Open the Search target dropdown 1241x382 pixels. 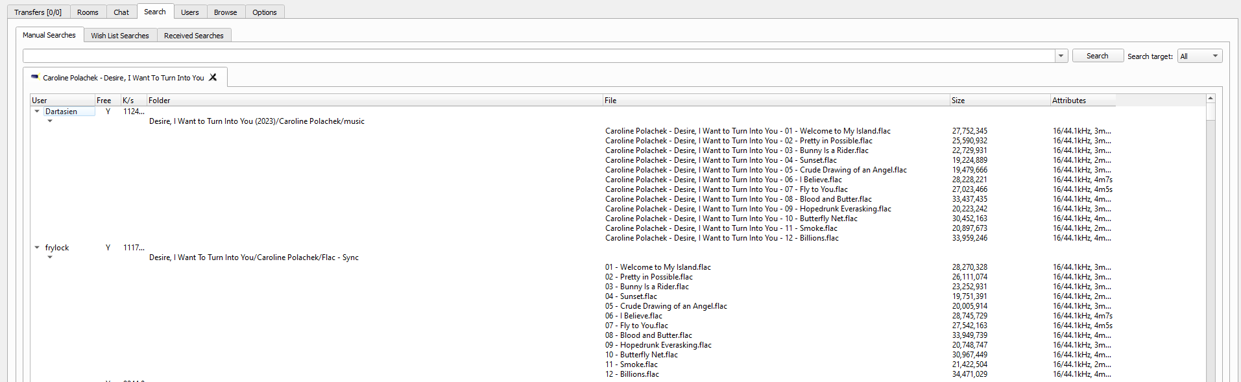pyautogui.click(x=1200, y=56)
